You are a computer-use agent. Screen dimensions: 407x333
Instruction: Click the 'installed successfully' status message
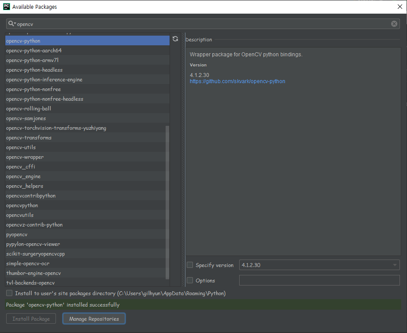click(x=63, y=304)
